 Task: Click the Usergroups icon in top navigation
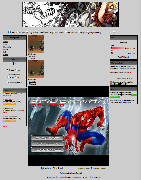(54, 32)
